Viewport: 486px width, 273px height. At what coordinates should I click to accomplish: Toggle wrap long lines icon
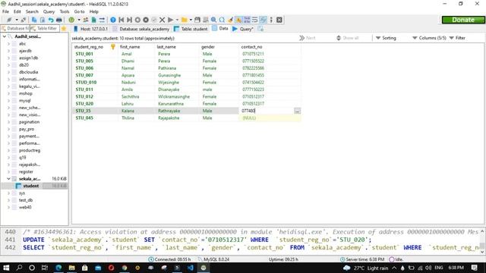coord(255,20)
